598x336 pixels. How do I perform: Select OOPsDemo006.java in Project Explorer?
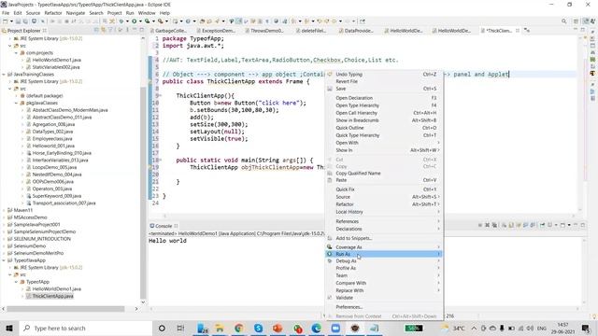pyautogui.click(x=52, y=182)
